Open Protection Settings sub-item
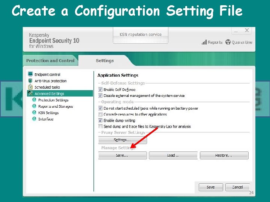Image resolution: width=270 pixels, height=202 pixels. pyautogui.click(x=53, y=100)
